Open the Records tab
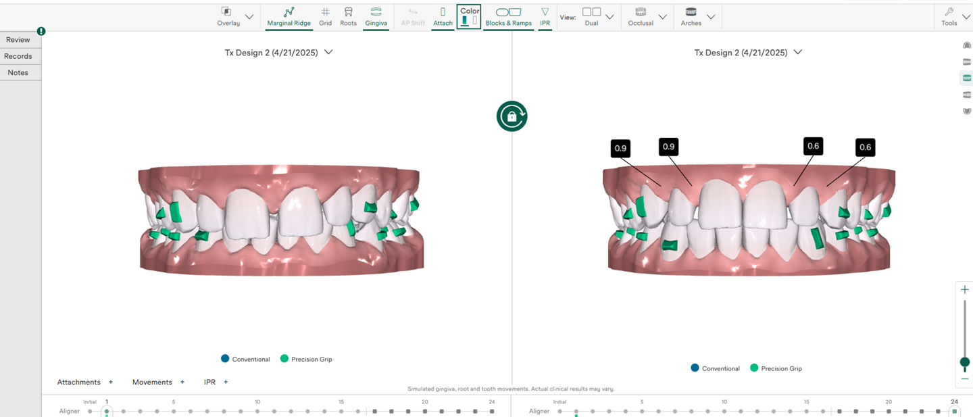Screen dimensions: 973x417 (x=18, y=56)
